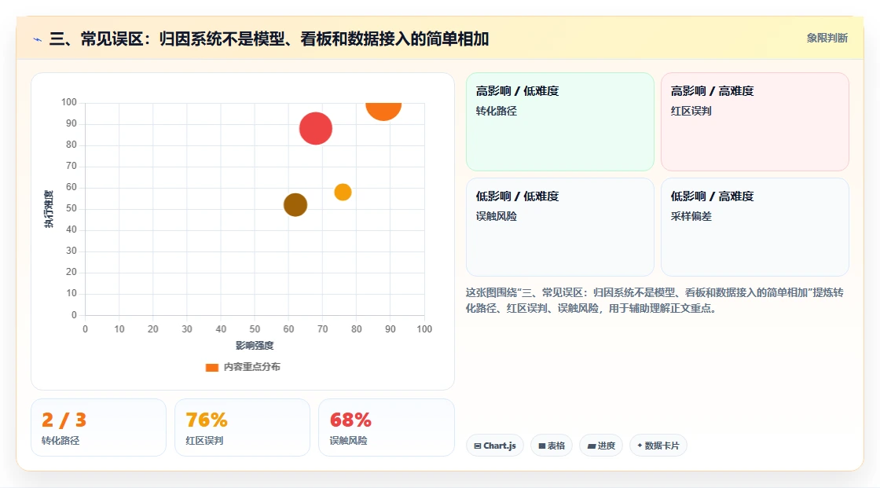Toggle the 内容重点分布 legend swatch

point(211,367)
